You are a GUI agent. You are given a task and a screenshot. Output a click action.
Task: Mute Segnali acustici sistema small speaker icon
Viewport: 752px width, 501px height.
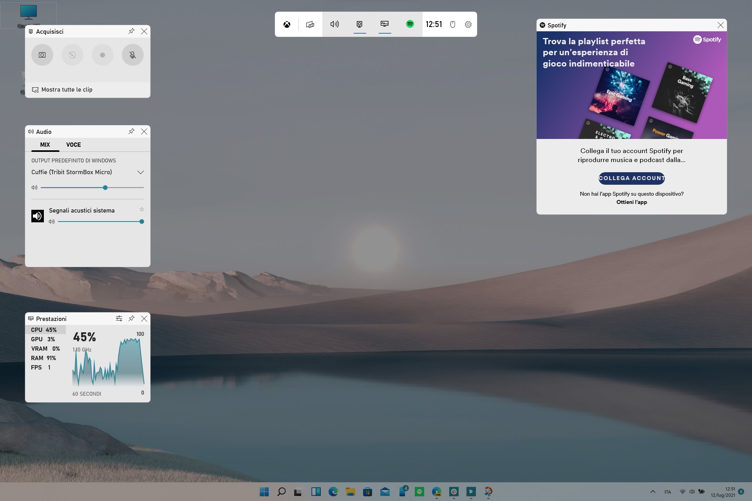(52, 222)
